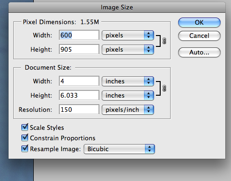Click the document Width field showing 4
This screenshot has height=181, width=231.
[x=79, y=81]
